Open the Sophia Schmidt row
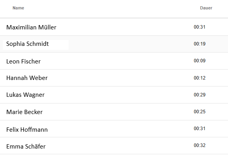 pos(114,44)
